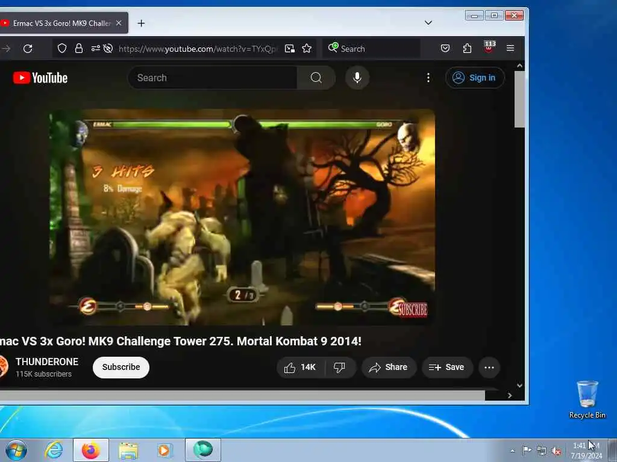This screenshot has height=462, width=617.
Task: Share the video
Action: 389,368
